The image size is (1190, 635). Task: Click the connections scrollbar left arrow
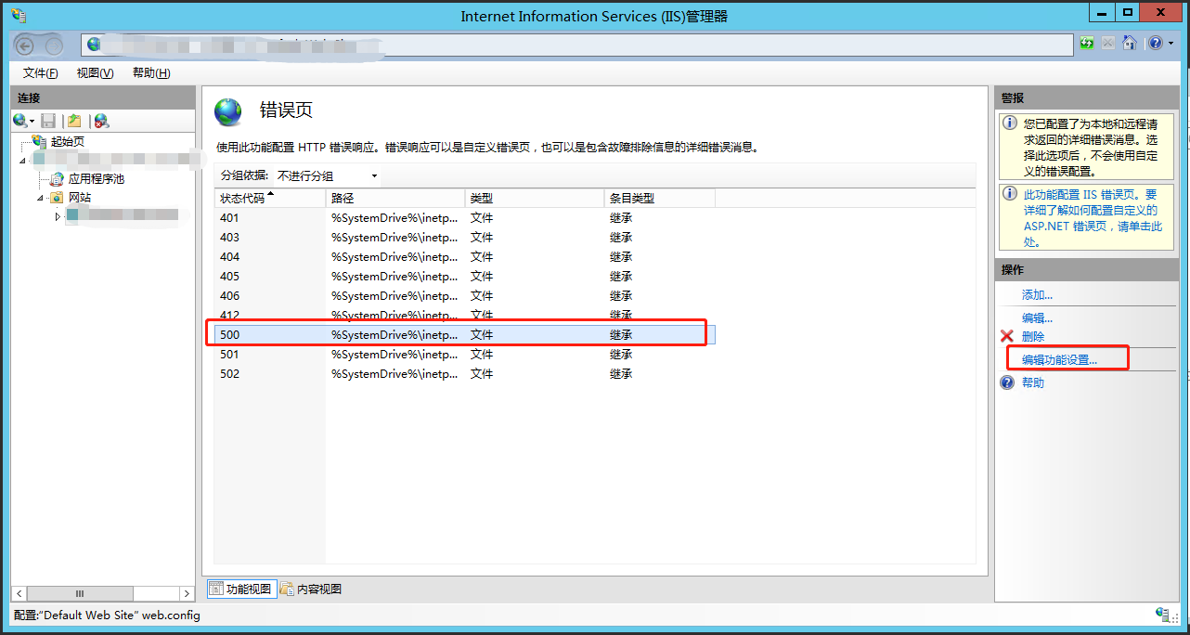point(19,593)
